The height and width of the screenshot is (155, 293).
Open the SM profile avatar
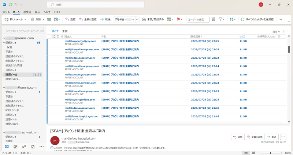point(261,5)
